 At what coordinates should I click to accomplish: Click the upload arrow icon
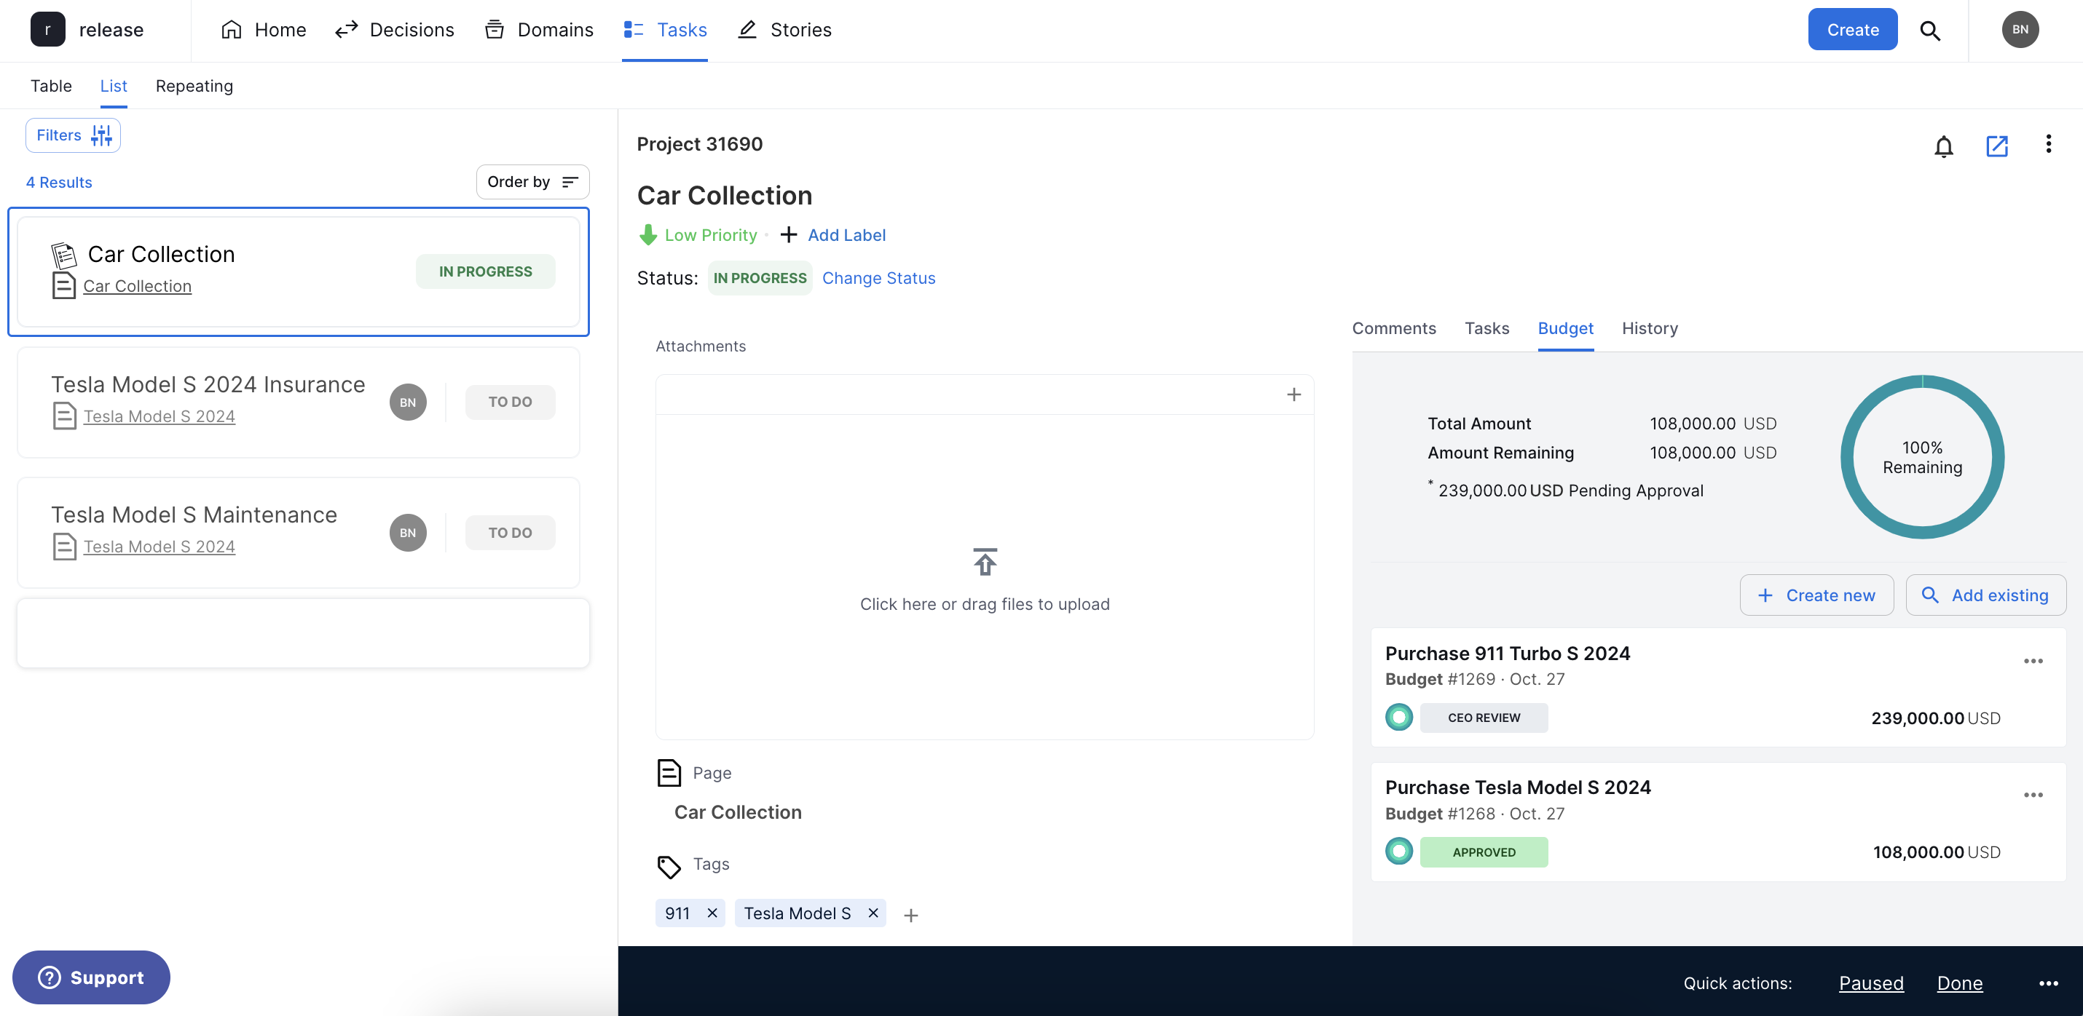[985, 562]
